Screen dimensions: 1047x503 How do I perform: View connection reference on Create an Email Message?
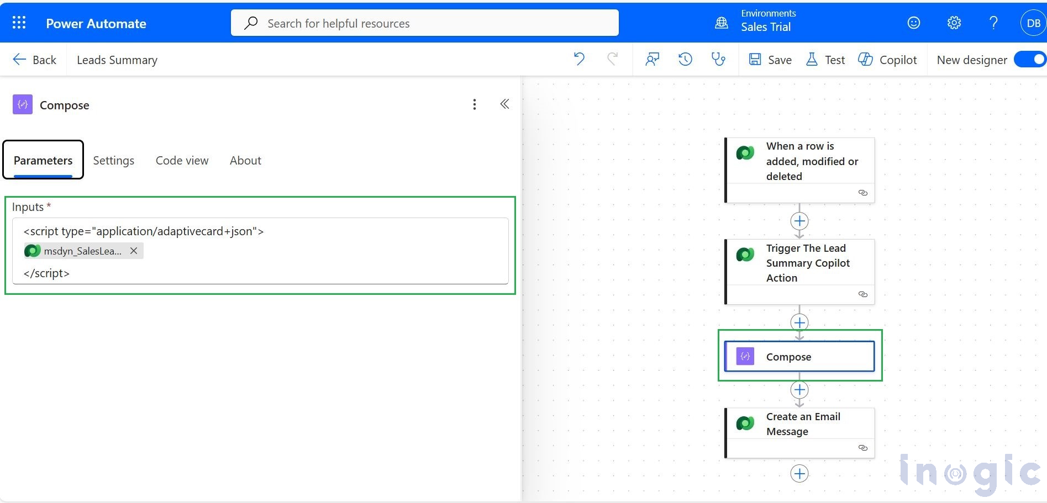tap(862, 448)
